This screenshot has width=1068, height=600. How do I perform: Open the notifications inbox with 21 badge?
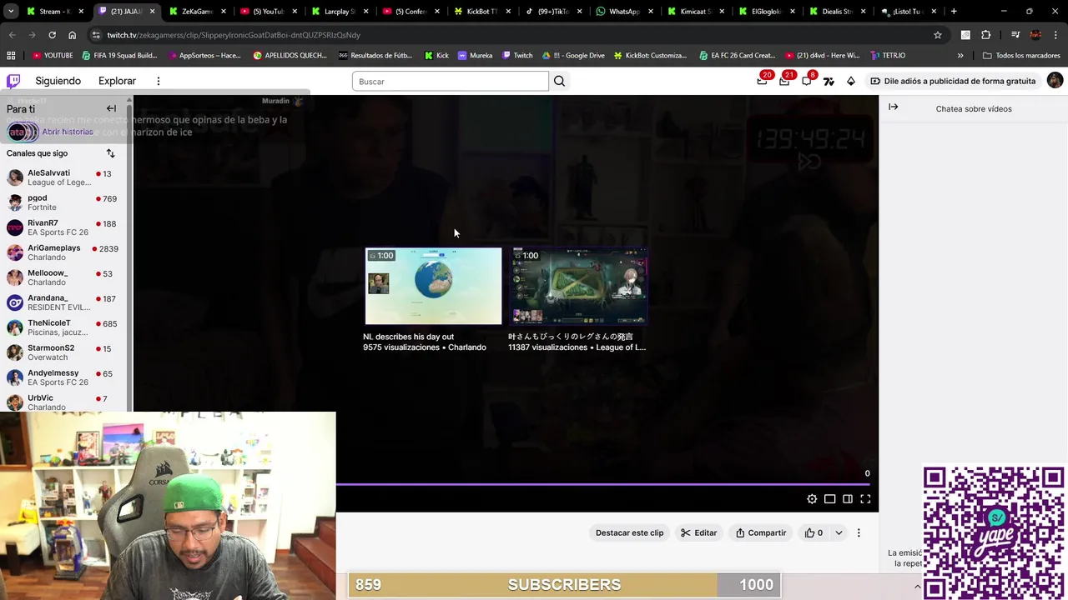click(x=784, y=81)
